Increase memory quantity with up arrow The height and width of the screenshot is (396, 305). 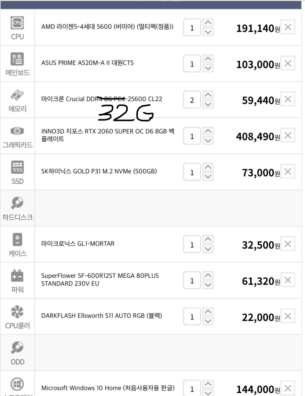(x=208, y=95)
